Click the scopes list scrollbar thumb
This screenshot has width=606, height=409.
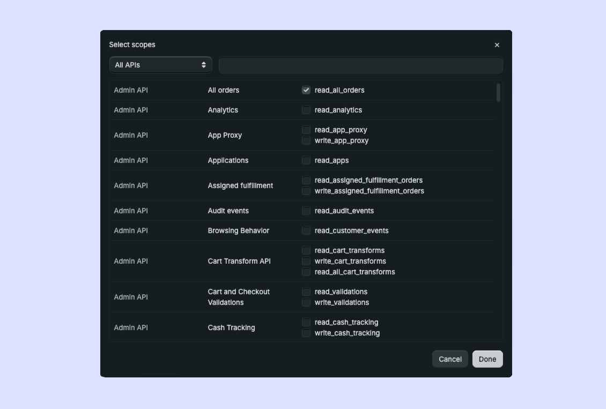(498, 93)
